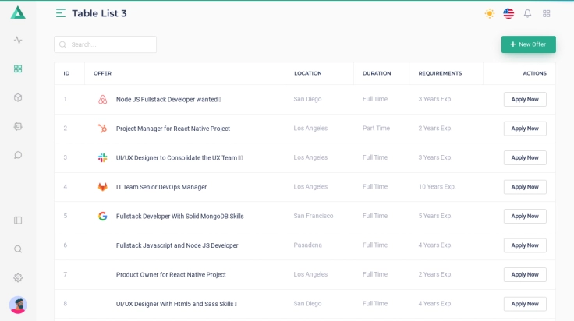Toggle the sun light/dark theme switch

tap(490, 13)
